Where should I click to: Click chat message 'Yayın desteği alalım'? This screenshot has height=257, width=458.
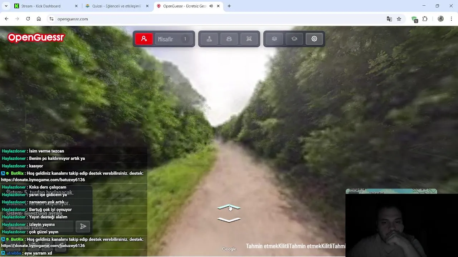pyautogui.click(x=48, y=217)
